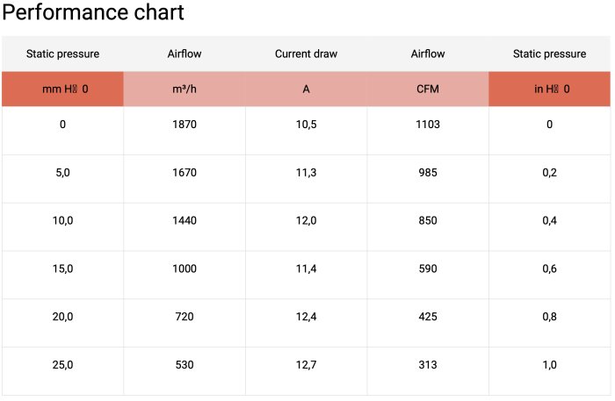The height and width of the screenshot is (401, 615).
Task: Select the 590 CFM value
Action: (428, 269)
